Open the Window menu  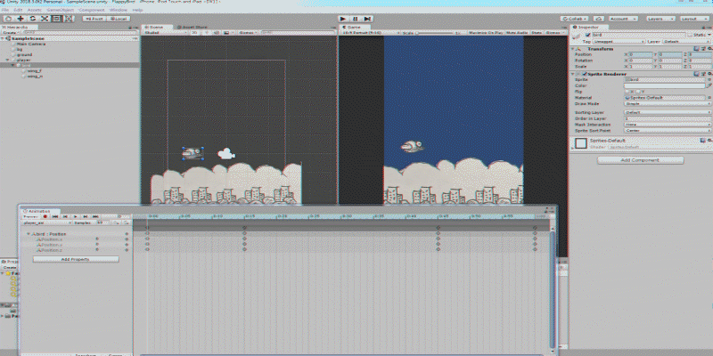coord(118,10)
